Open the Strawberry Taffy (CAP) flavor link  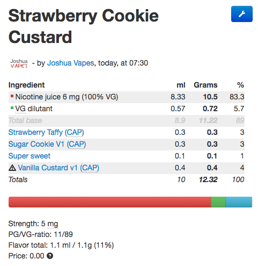[46, 132]
